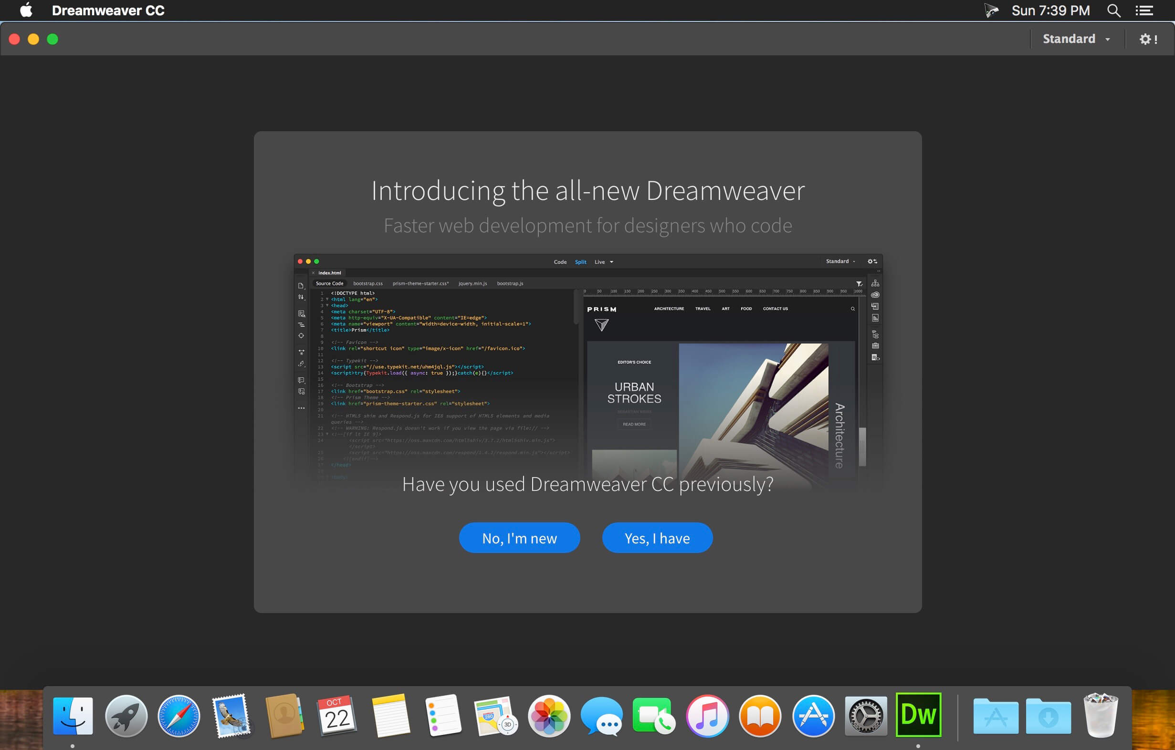
Task: Launch Messages from the Dock
Action: [x=602, y=715]
